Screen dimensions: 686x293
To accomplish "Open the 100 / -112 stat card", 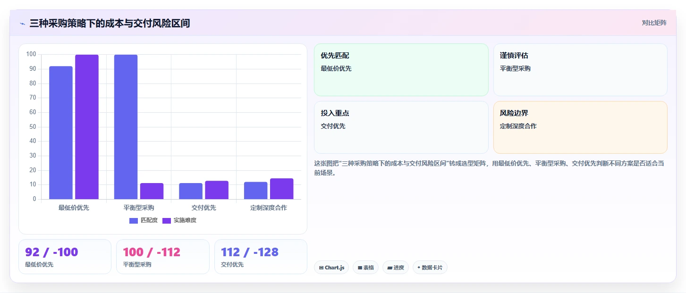I will pyautogui.click(x=163, y=257).
